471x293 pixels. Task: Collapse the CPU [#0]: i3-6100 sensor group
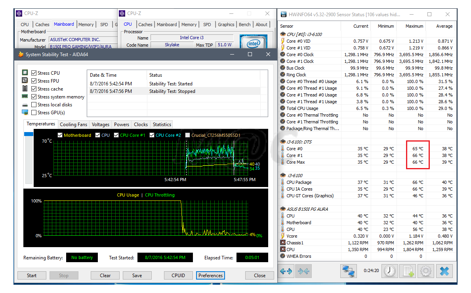283,34
